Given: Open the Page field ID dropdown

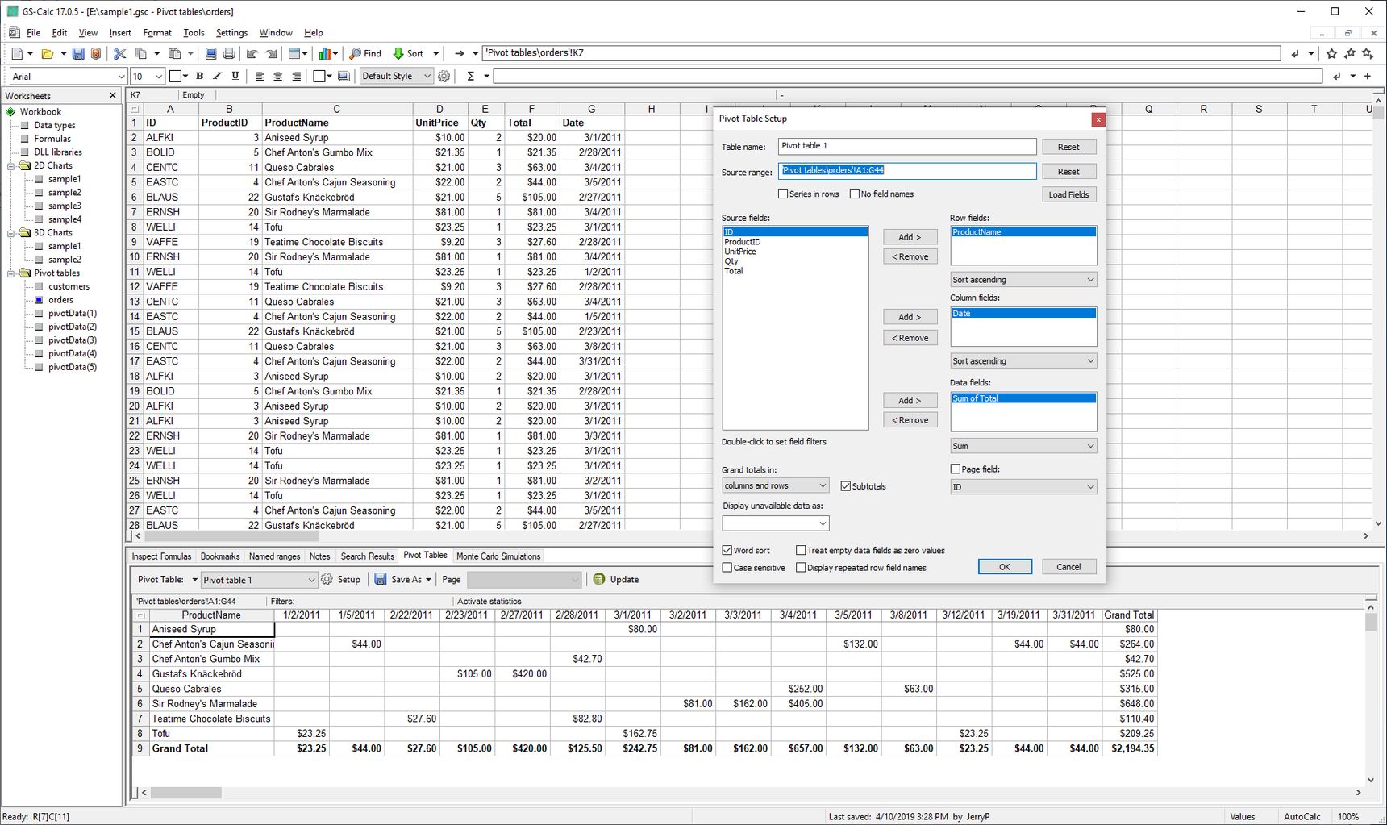Looking at the screenshot, I should pos(1023,487).
